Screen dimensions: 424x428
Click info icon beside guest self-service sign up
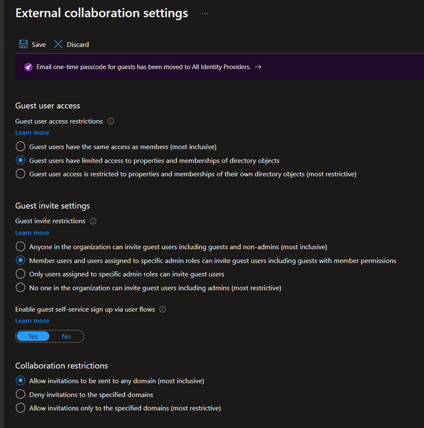click(163, 309)
